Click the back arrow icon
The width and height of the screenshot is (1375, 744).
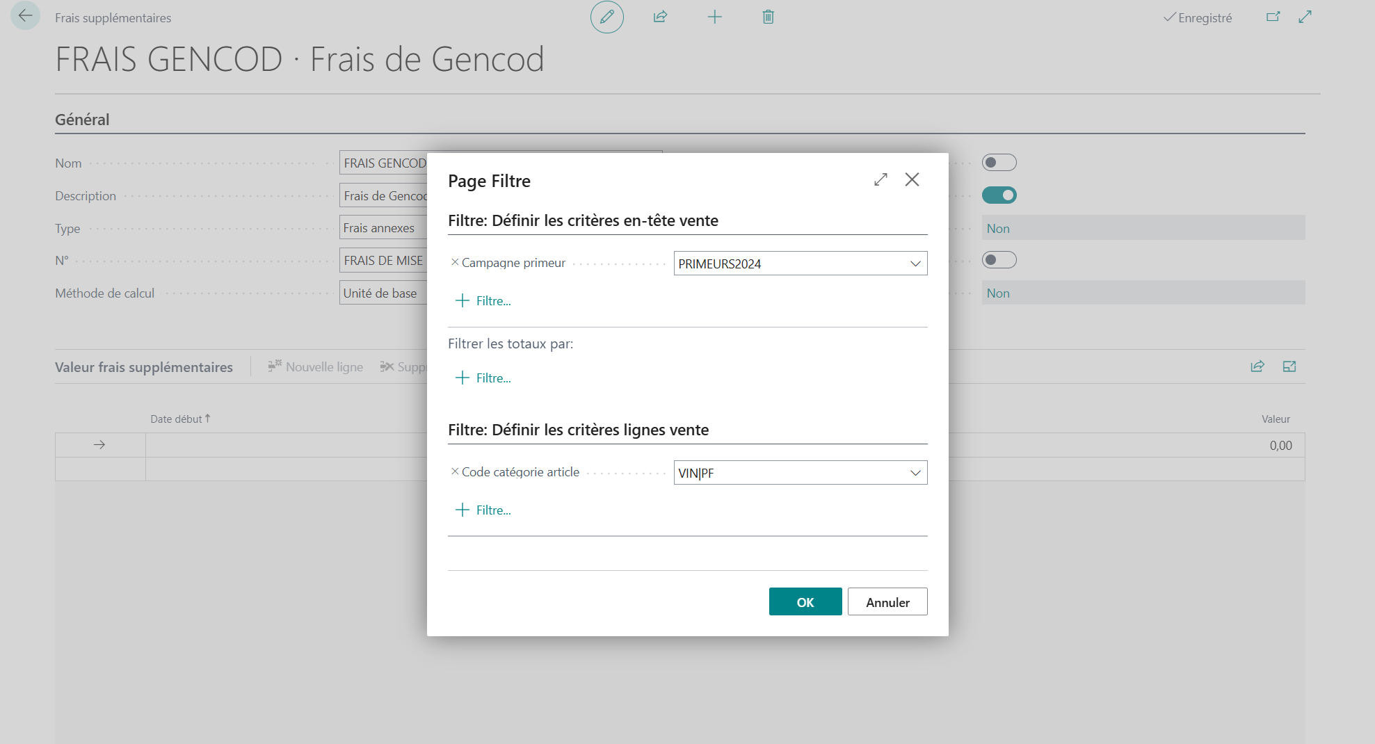pos(25,15)
